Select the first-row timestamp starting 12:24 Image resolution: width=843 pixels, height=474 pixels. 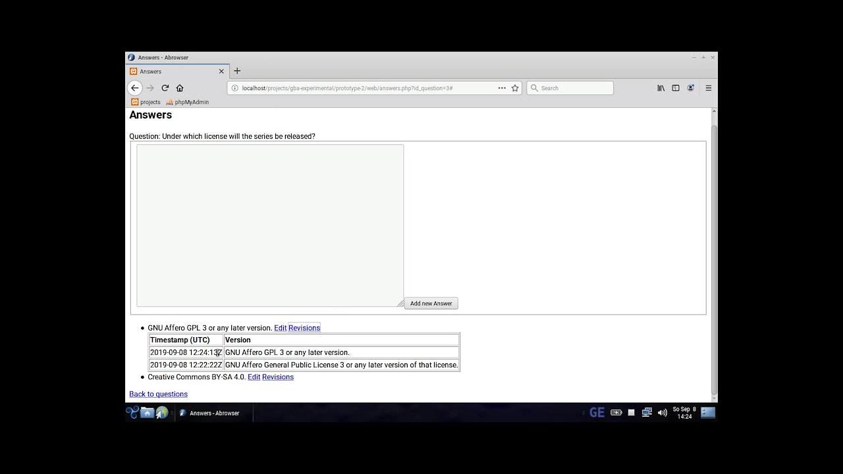coord(186,352)
